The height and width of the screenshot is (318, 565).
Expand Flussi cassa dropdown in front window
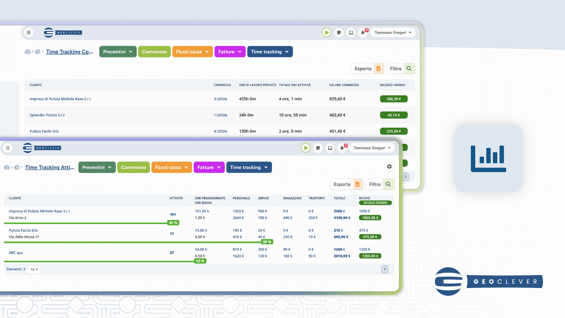(172, 167)
